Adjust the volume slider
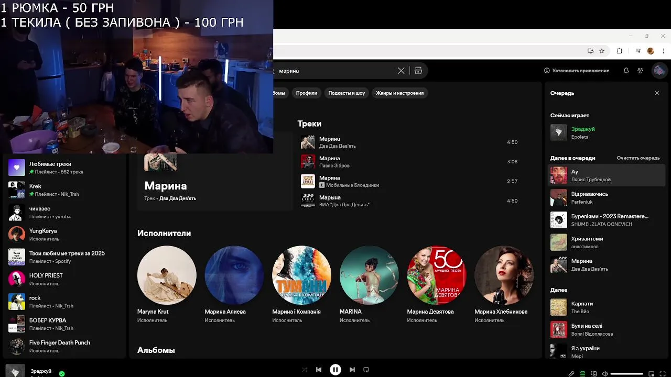671x377 pixels. [x=627, y=374]
